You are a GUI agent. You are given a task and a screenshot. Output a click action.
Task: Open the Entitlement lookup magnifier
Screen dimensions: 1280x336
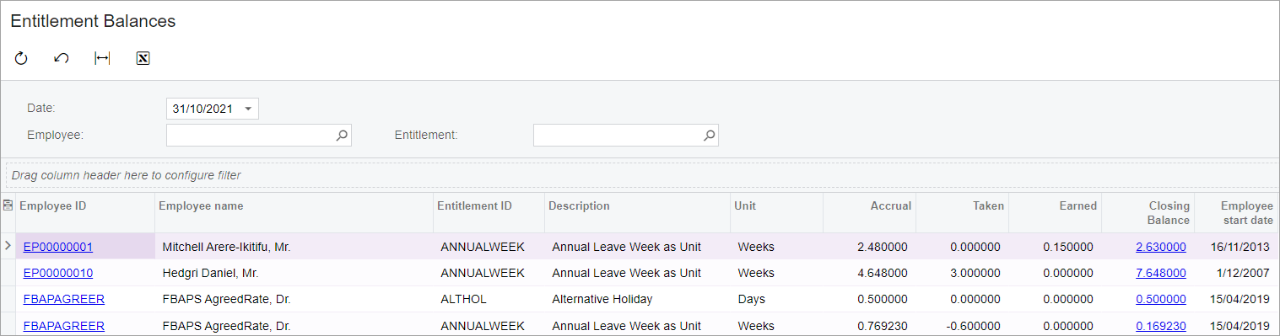(709, 135)
